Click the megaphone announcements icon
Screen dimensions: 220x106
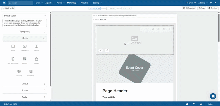(x=211, y=3)
